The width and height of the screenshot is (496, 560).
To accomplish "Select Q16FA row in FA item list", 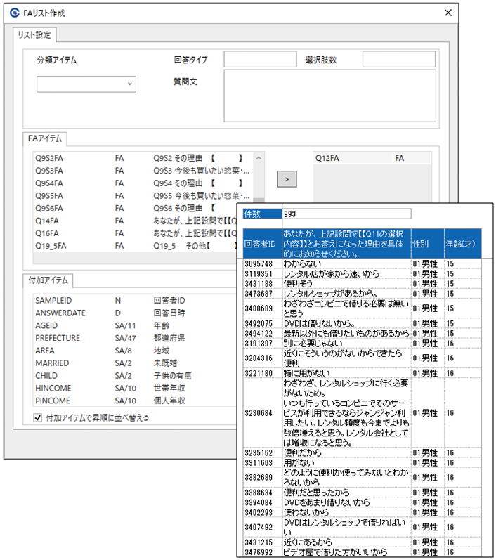I will click(x=135, y=233).
